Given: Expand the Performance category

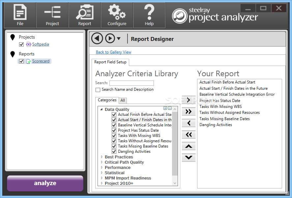Looking at the screenshot, I should pyautogui.click(x=102, y=167).
